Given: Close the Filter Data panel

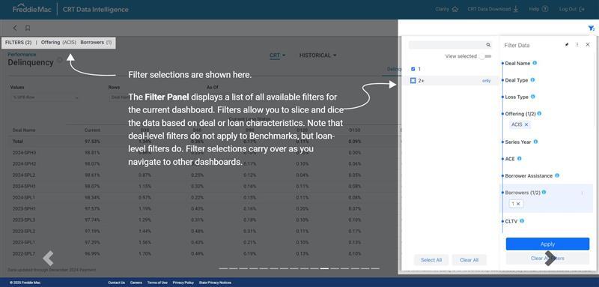Looking at the screenshot, I should (x=588, y=45).
